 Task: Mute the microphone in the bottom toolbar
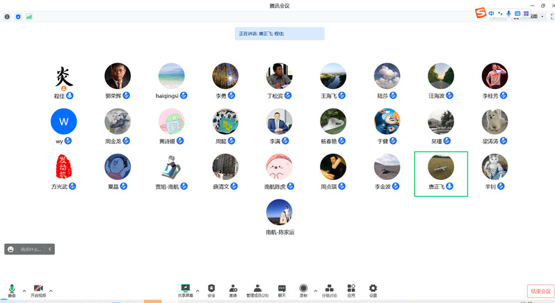tap(12, 288)
